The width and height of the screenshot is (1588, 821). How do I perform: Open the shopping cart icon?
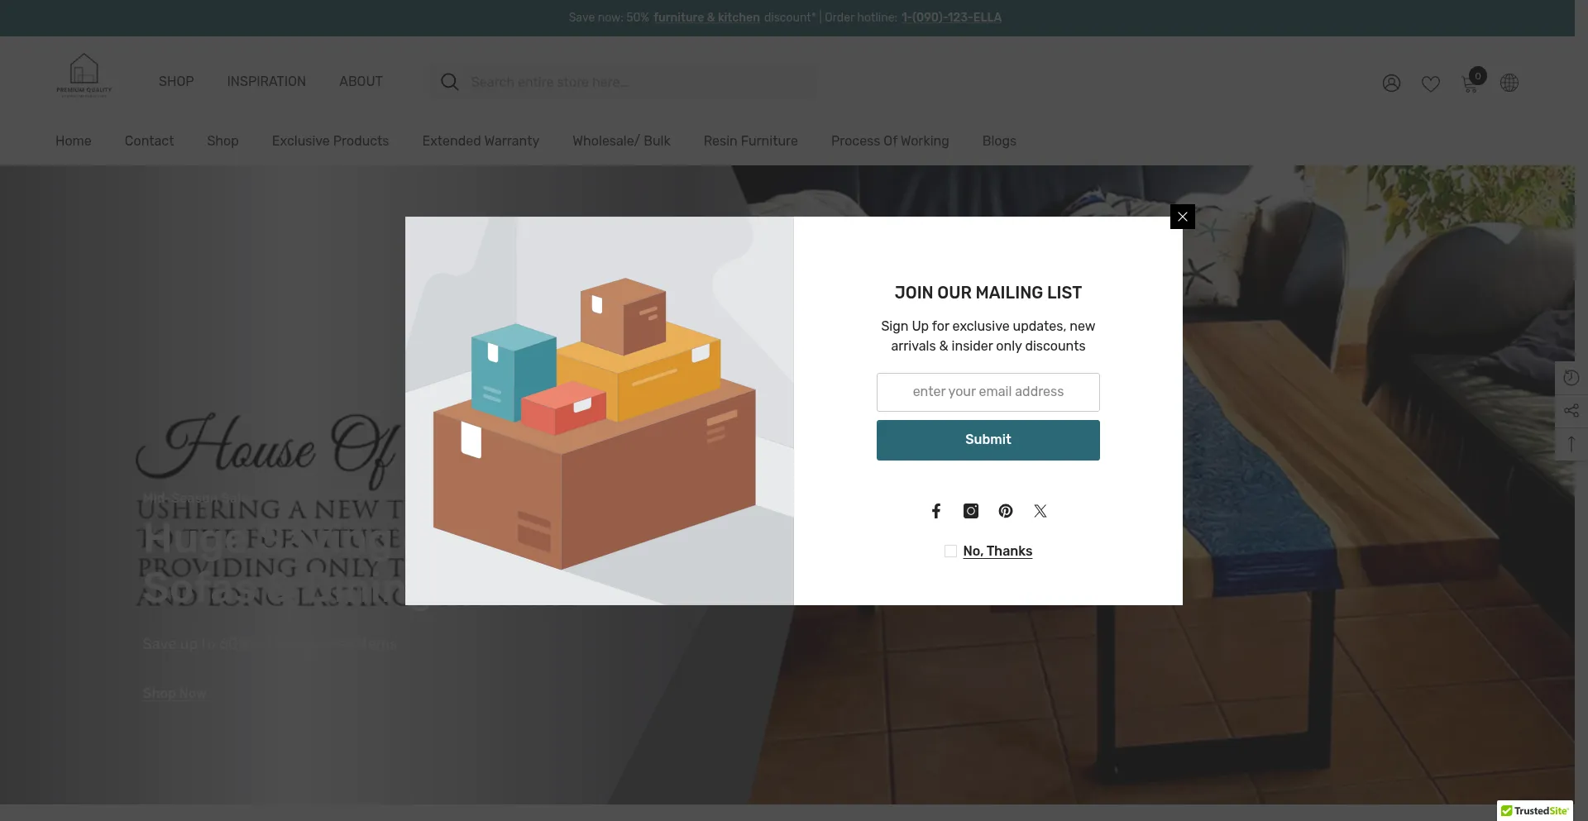[1471, 83]
